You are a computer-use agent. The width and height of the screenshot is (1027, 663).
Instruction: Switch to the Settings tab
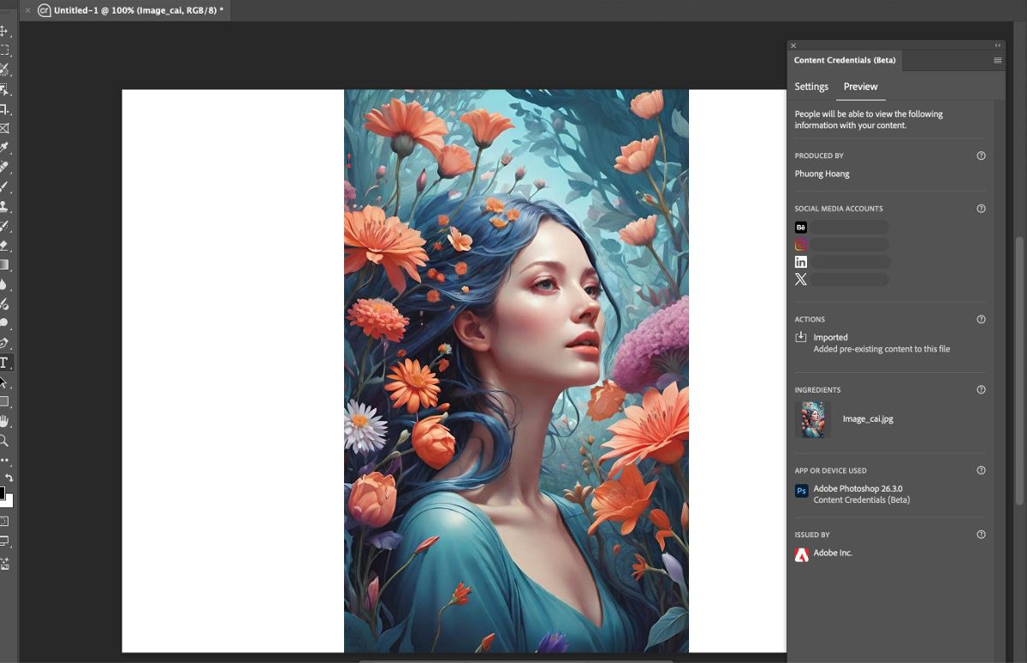pyautogui.click(x=810, y=86)
